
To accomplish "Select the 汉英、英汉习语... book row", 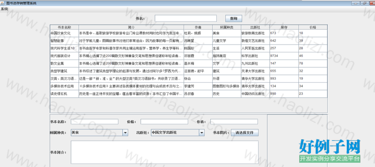I will click(189, 79).
